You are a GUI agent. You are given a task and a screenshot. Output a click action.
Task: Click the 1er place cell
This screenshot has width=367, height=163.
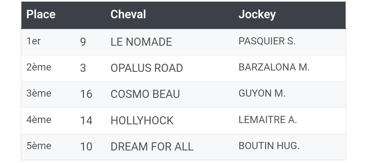pos(33,41)
